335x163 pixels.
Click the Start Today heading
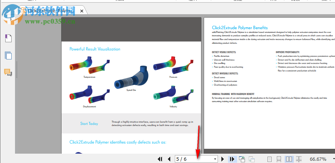coord(89,124)
